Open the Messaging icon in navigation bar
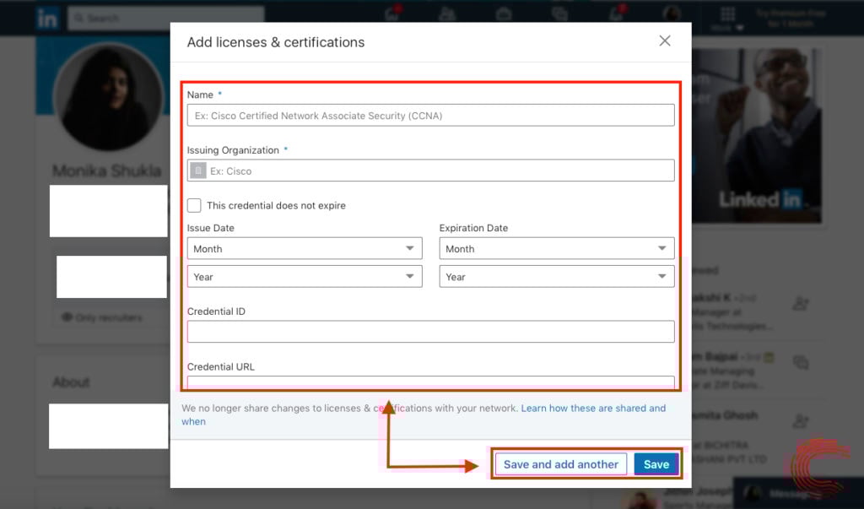The width and height of the screenshot is (864, 509). [x=560, y=14]
